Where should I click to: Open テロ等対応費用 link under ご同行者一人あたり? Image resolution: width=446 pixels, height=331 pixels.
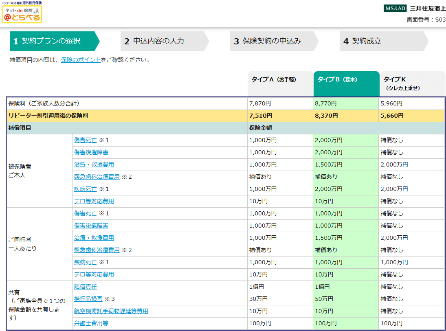94,275
